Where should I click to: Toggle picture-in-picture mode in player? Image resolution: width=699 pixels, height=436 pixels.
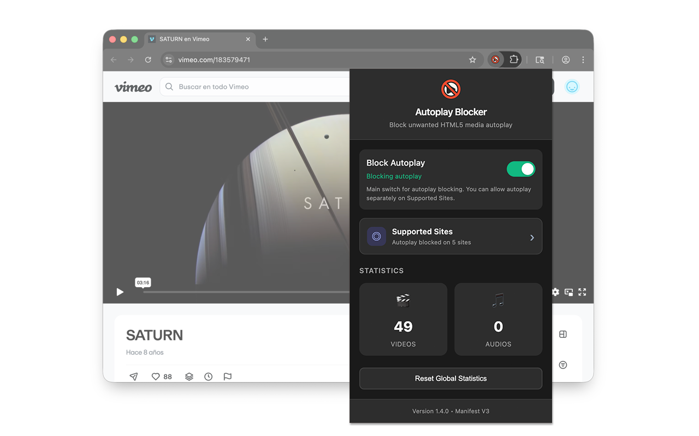click(x=569, y=292)
